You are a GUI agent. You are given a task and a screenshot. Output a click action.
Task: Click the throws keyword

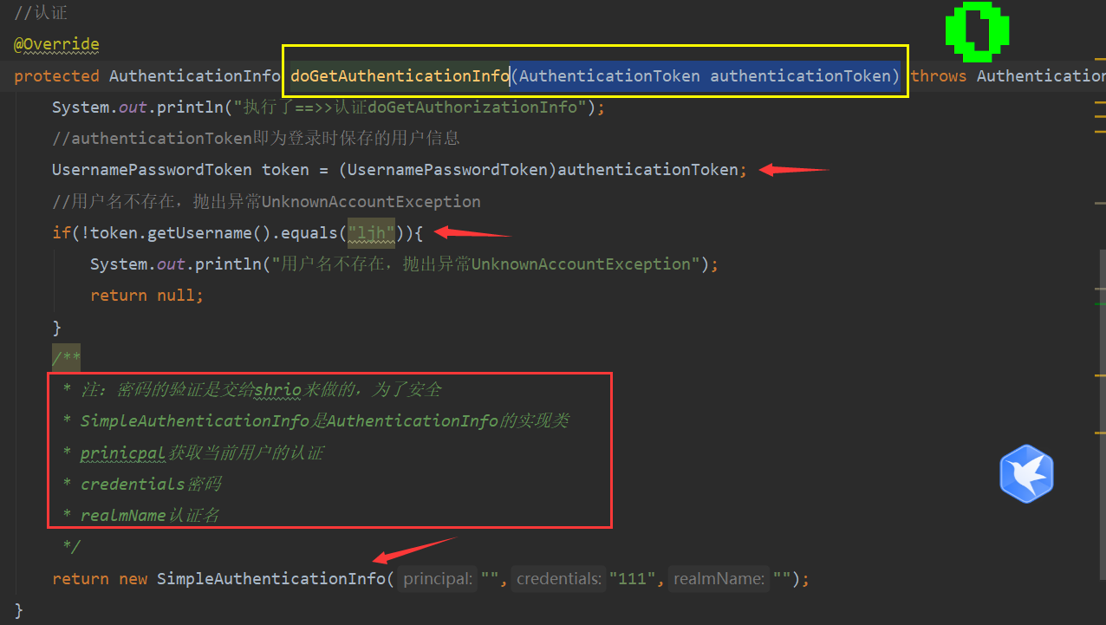pyautogui.click(x=938, y=76)
